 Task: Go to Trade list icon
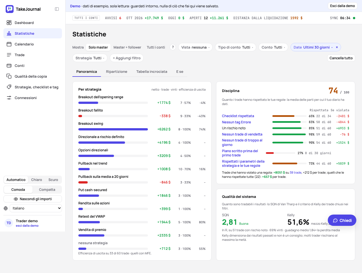(9, 55)
